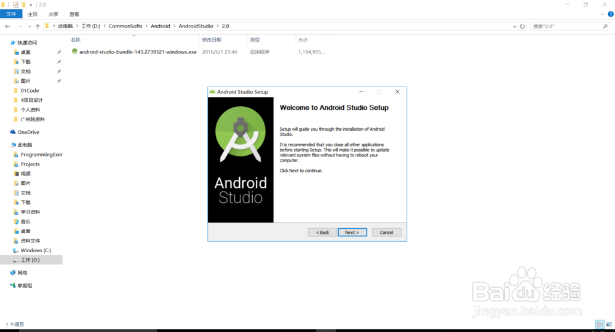Click AndroidStudio in the address path
This screenshot has height=332, width=615.
coord(196,26)
